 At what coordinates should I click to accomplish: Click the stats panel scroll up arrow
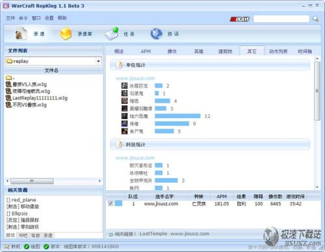point(317,58)
